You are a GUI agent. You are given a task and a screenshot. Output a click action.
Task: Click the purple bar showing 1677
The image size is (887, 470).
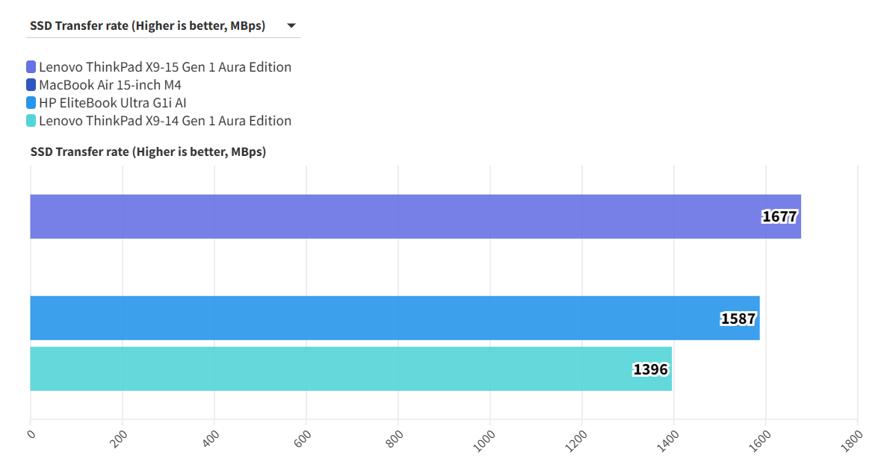pyautogui.click(x=374, y=216)
